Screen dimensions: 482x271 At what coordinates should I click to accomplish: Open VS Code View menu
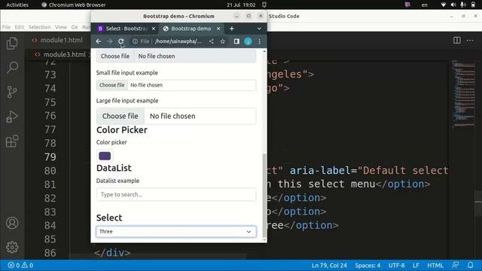pyautogui.click(x=61, y=27)
